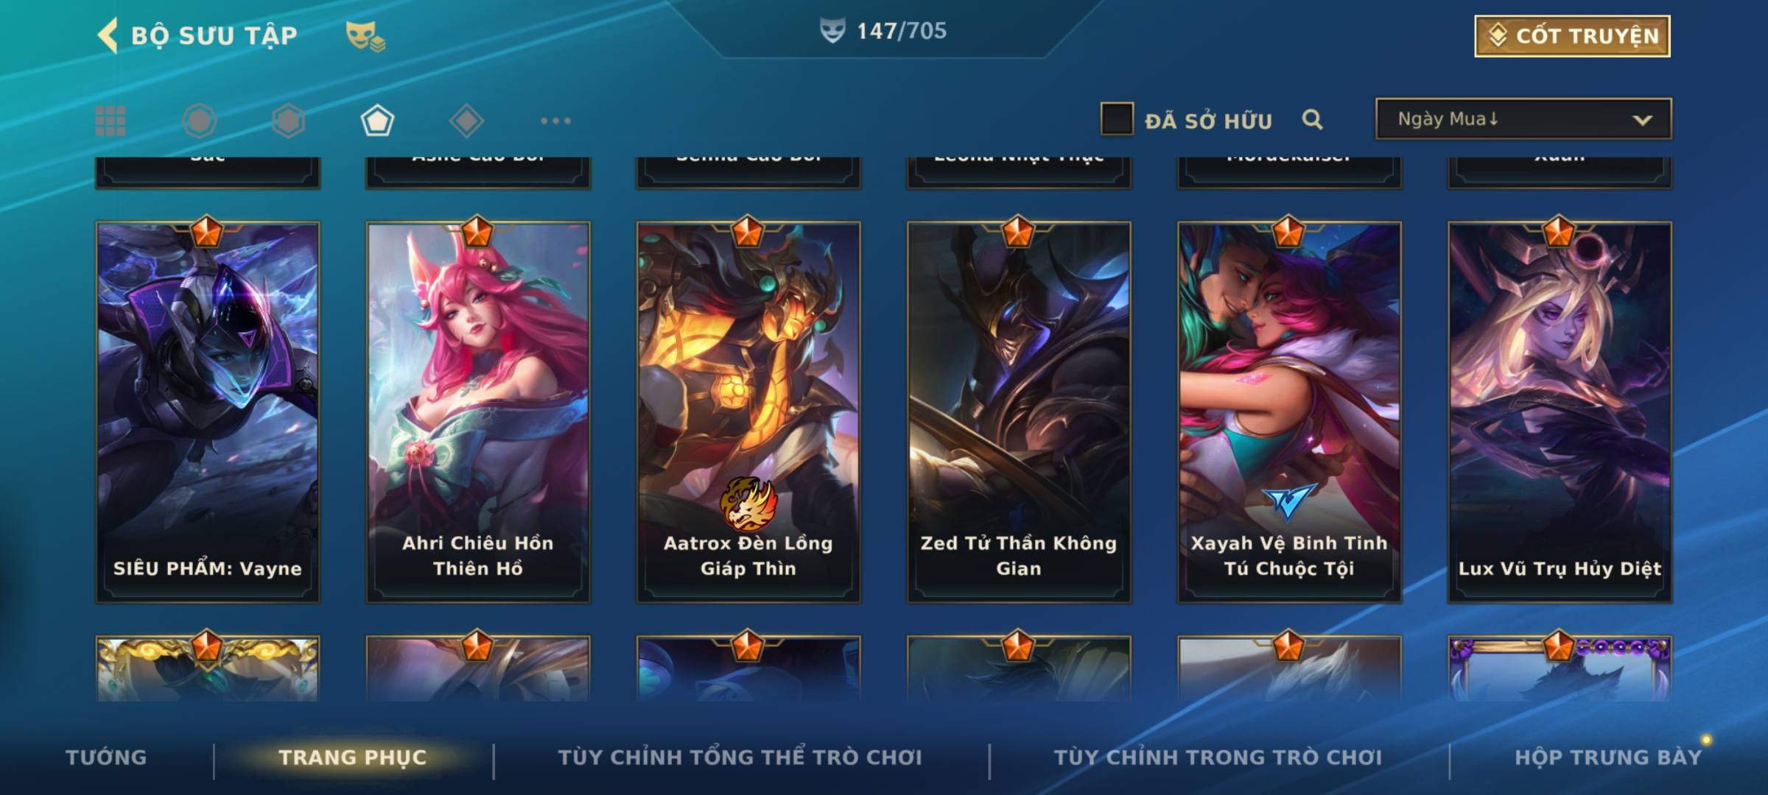The height and width of the screenshot is (795, 1768).
Task: Select the circular gem rarity filter
Action: tap(200, 121)
